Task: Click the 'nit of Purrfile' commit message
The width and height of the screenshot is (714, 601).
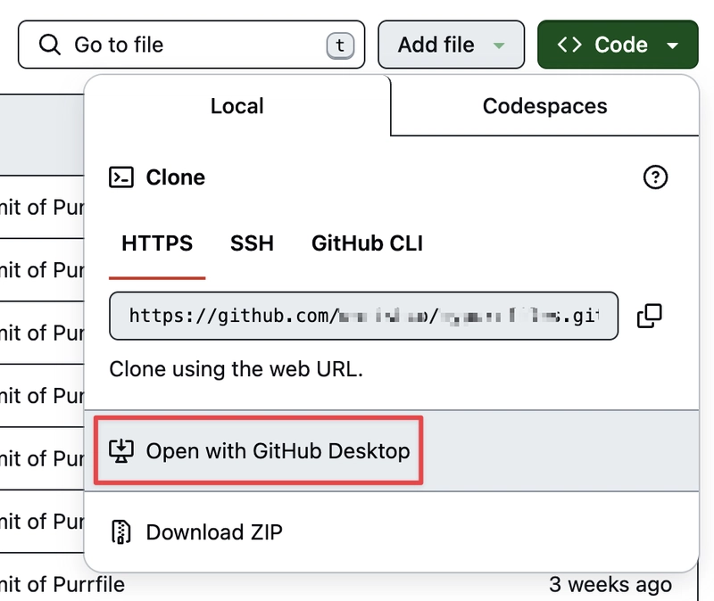Action: [x=62, y=585]
